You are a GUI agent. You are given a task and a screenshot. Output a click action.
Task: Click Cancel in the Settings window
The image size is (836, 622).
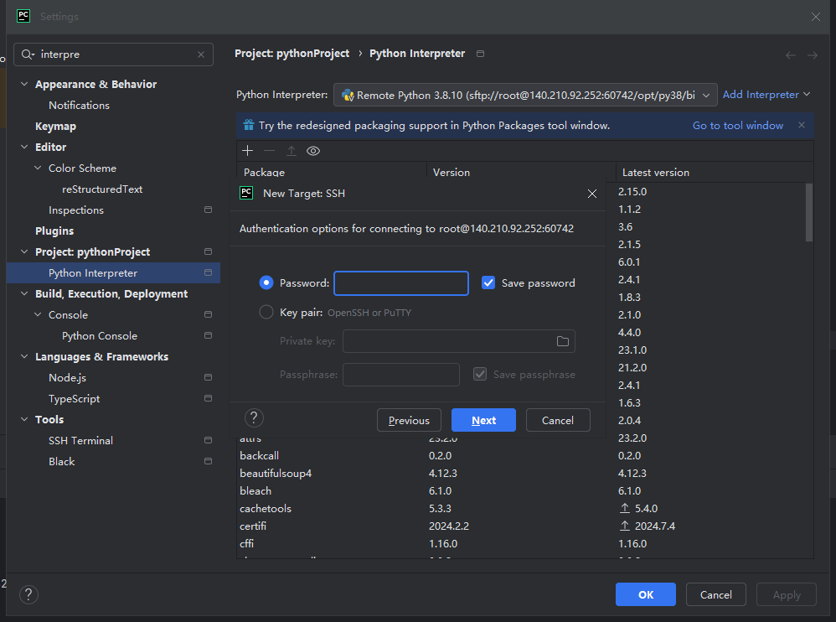(715, 594)
